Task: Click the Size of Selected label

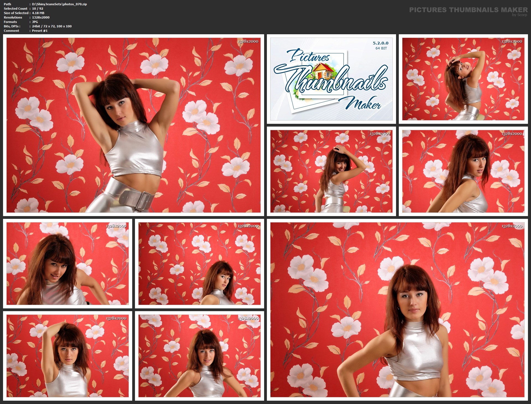Action: pos(16,13)
